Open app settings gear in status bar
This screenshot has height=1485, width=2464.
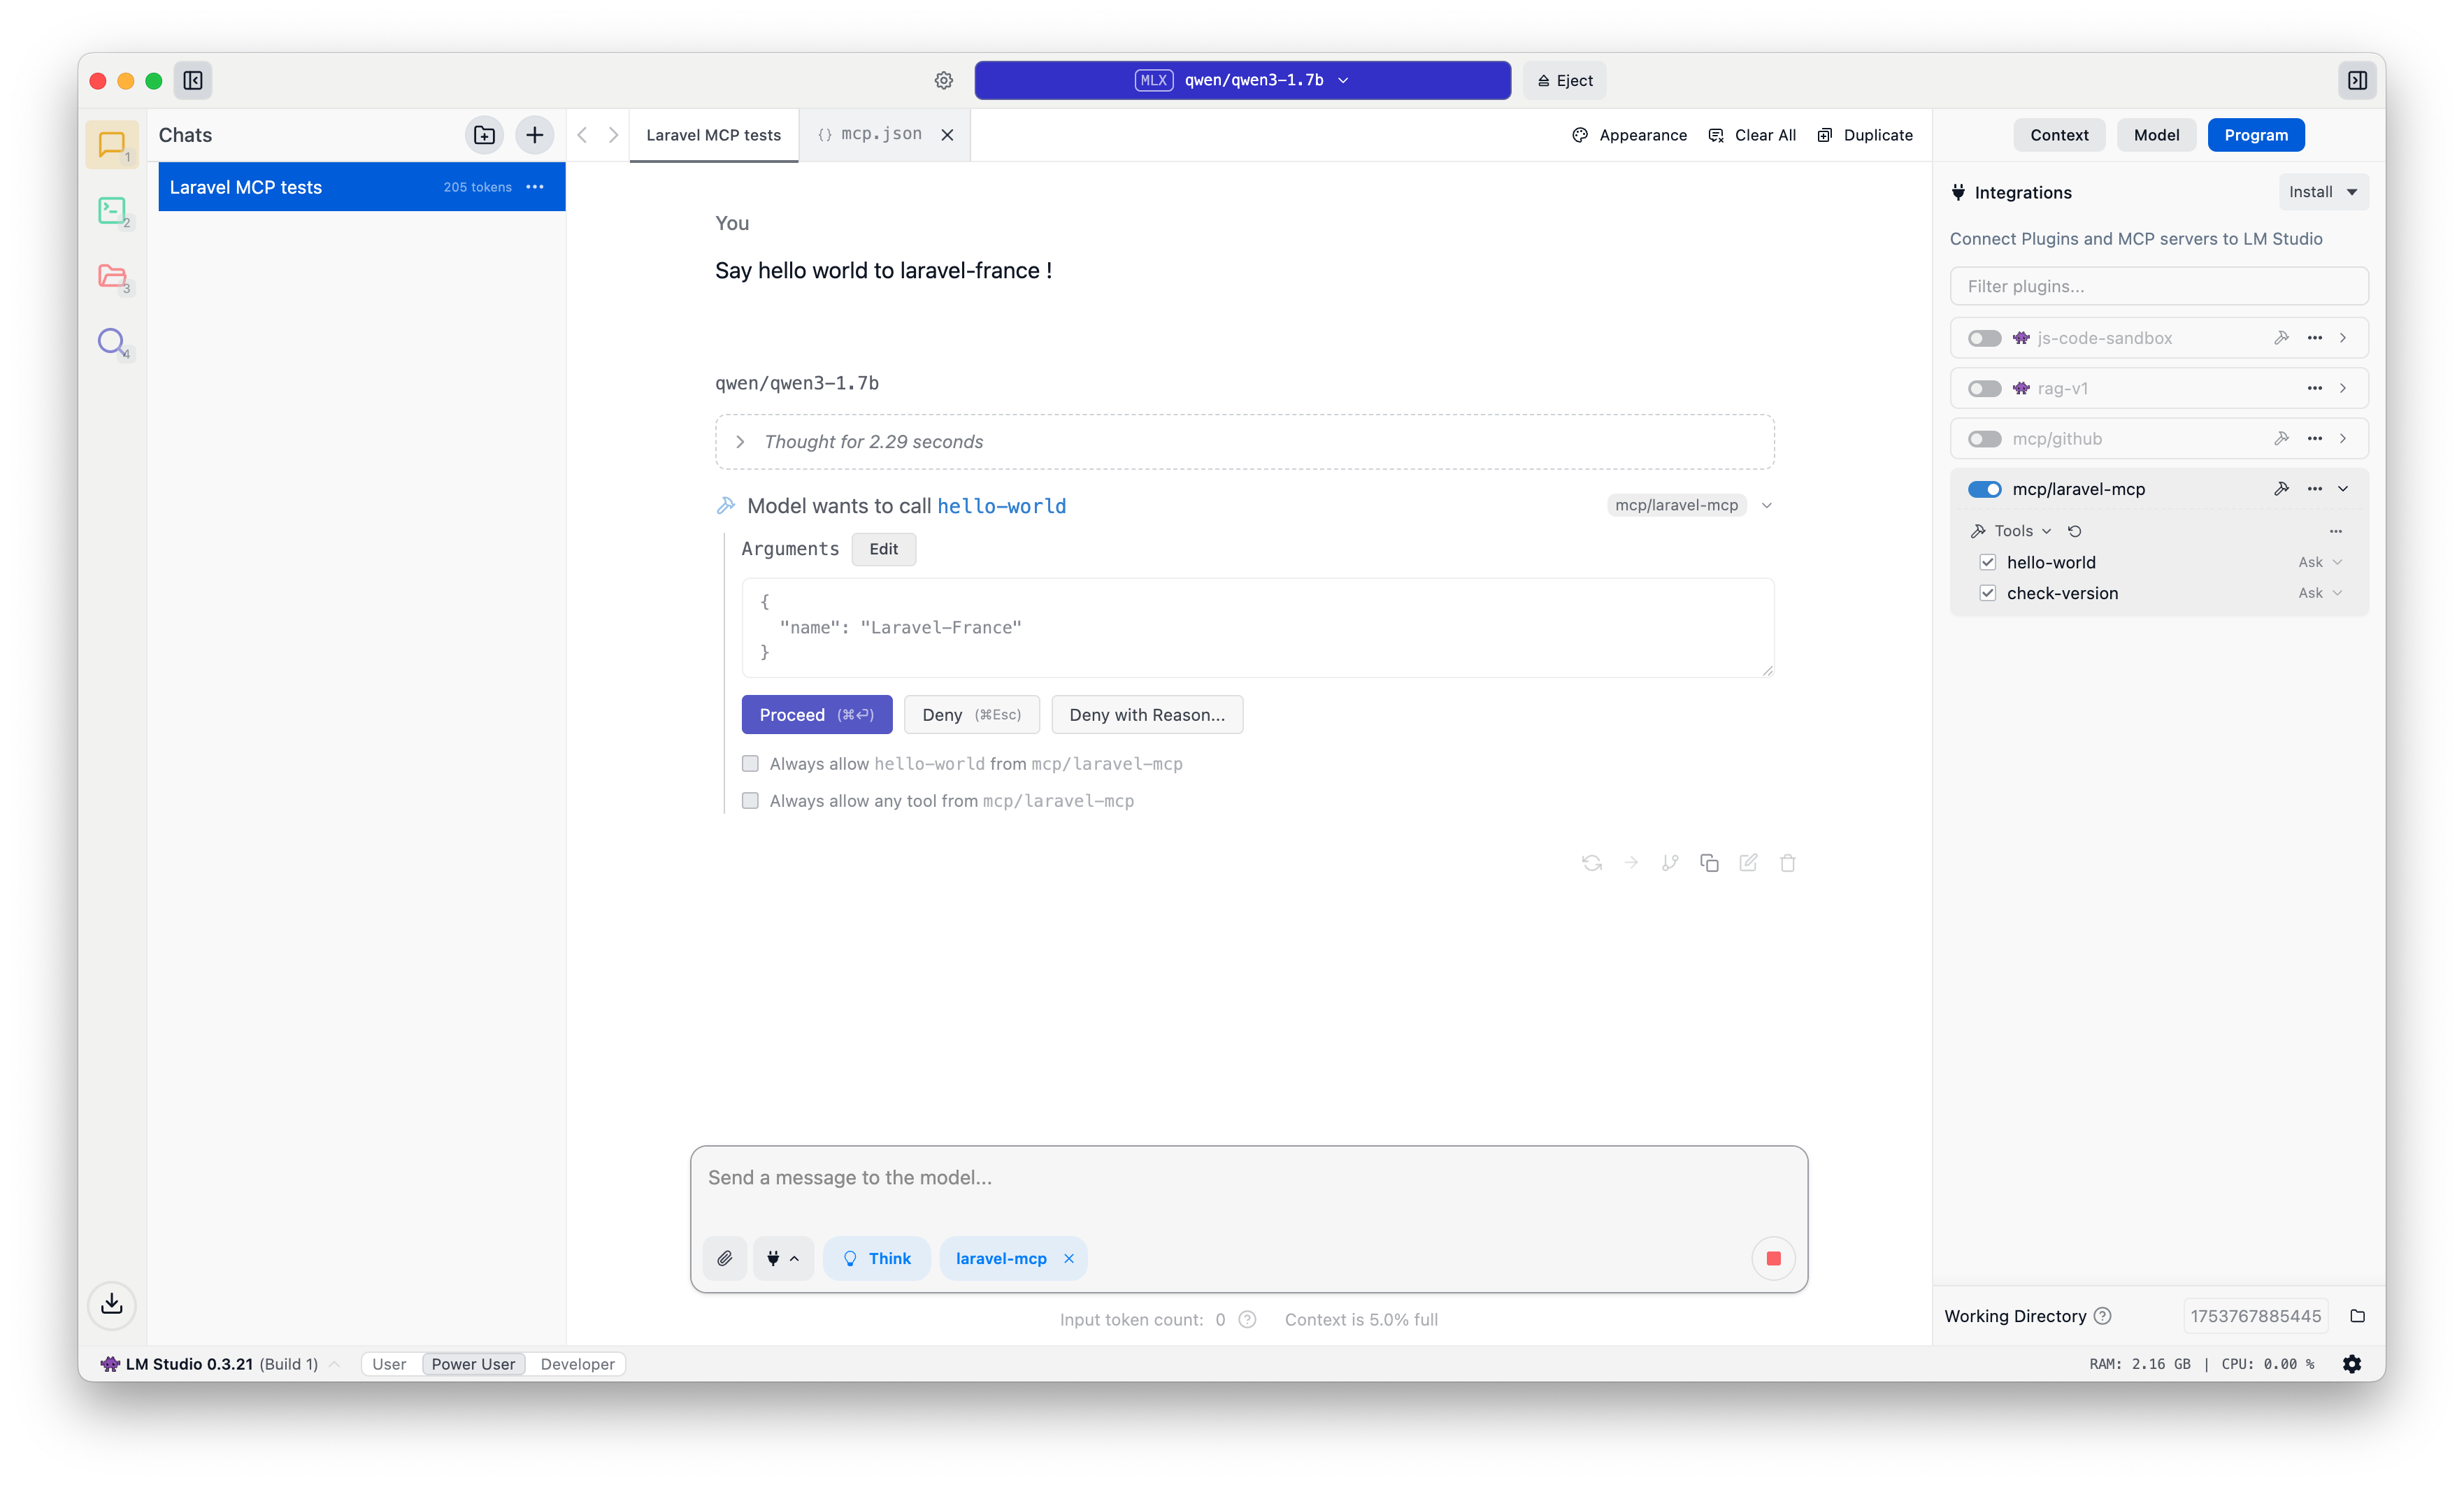coord(2352,1364)
